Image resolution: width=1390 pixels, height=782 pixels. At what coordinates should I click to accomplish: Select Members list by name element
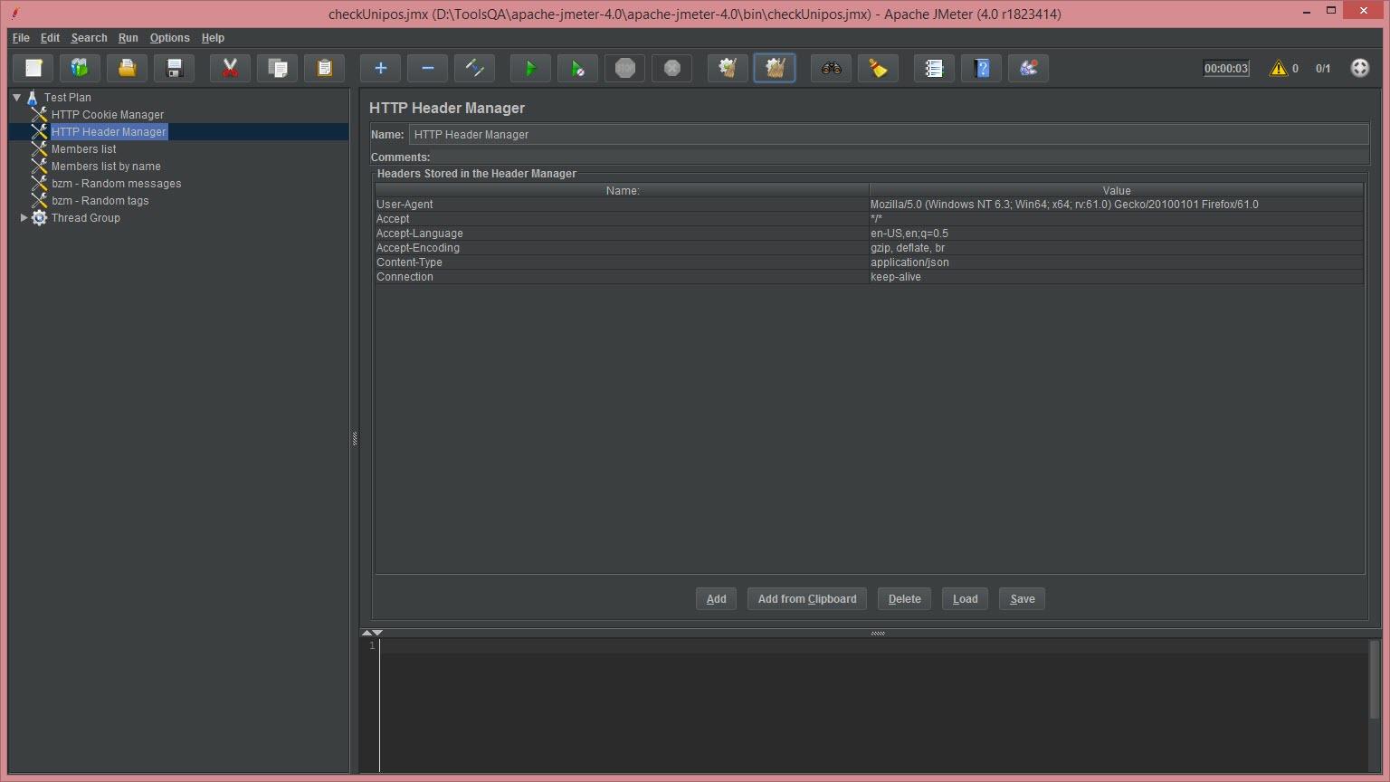coord(106,167)
